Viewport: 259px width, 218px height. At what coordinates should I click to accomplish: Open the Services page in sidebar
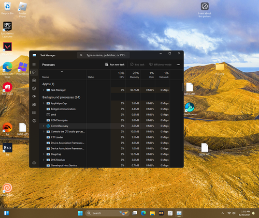pyautogui.click(x=34, y=120)
